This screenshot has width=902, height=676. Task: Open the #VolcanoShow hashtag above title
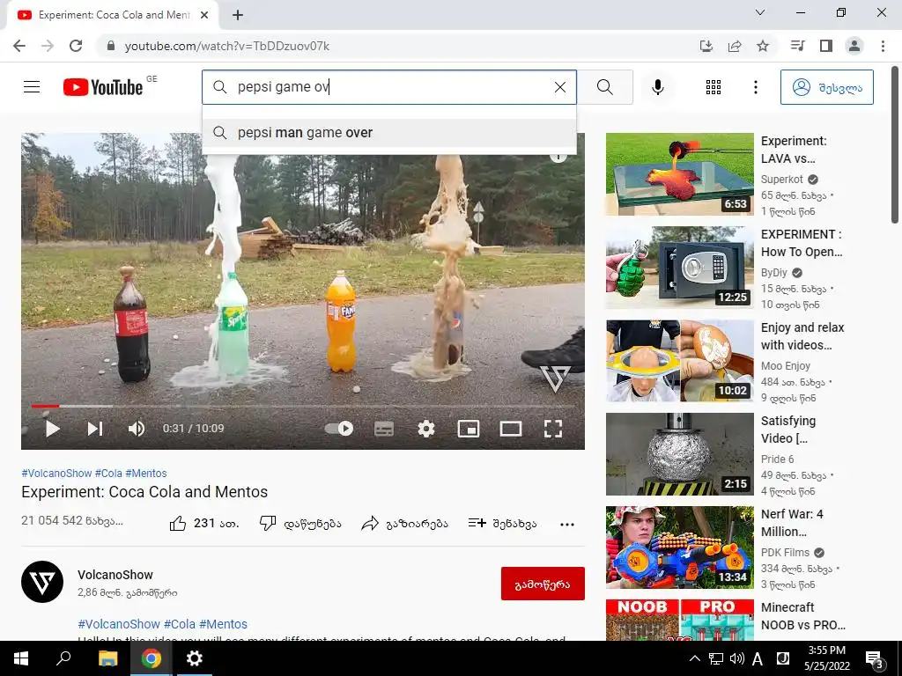pyautogui.click(x=56, y=473)
